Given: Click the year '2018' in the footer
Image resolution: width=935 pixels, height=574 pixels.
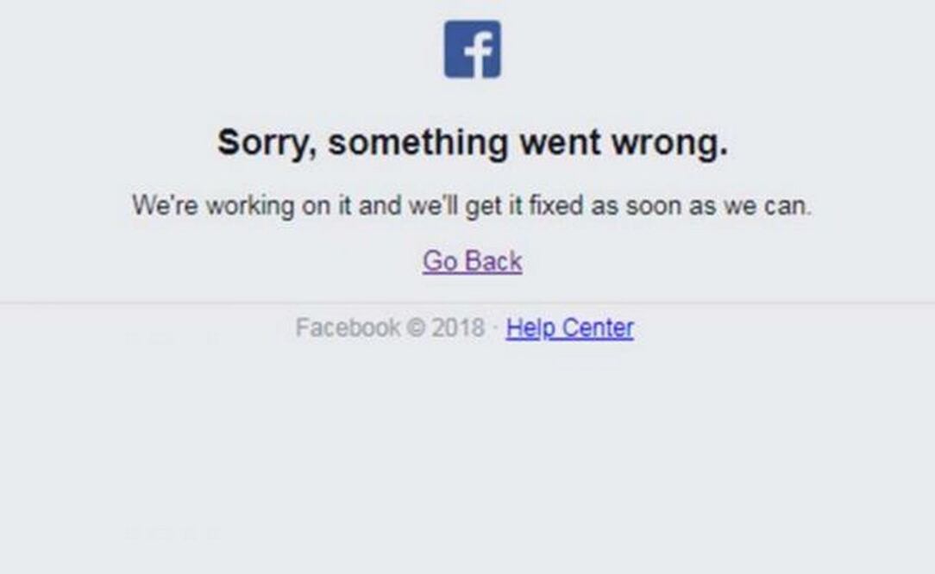Looking at the screenshot, I should tap(458, 328).
